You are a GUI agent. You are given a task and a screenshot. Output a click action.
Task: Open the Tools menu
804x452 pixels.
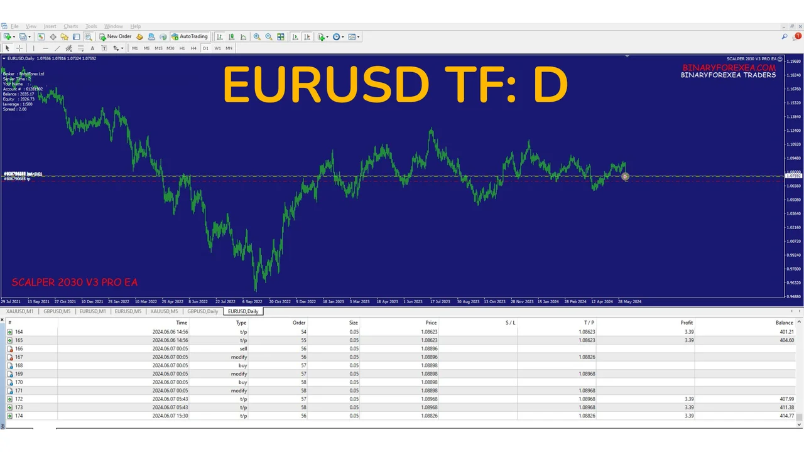pyautogui.click(x=91, y=26)
